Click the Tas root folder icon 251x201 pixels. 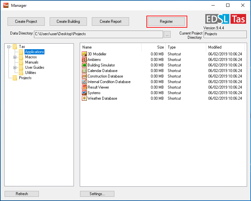click(x=15, y=47)
